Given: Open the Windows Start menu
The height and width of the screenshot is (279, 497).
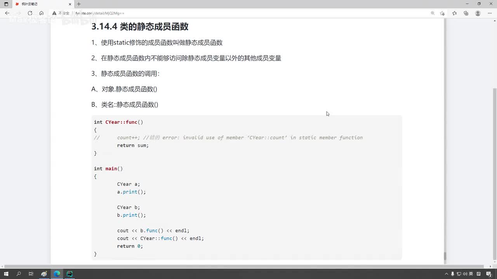Looking at the screenshot, I should pyautogui.click(x=6, y=274).
